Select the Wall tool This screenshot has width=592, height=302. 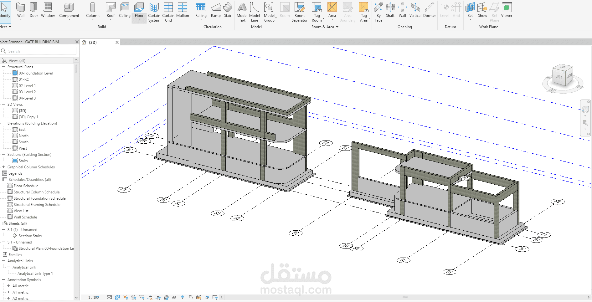click(x=21, y=11)
